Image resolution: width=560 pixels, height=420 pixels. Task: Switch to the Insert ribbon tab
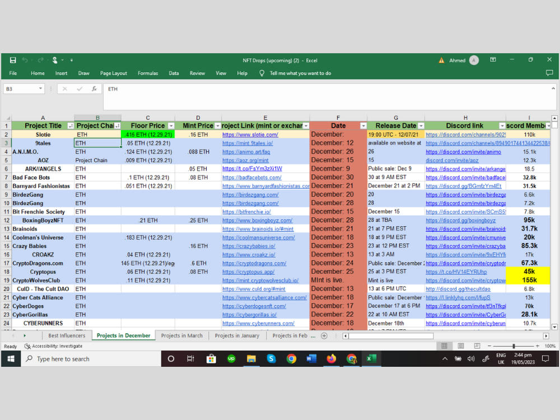click(61, 73)
